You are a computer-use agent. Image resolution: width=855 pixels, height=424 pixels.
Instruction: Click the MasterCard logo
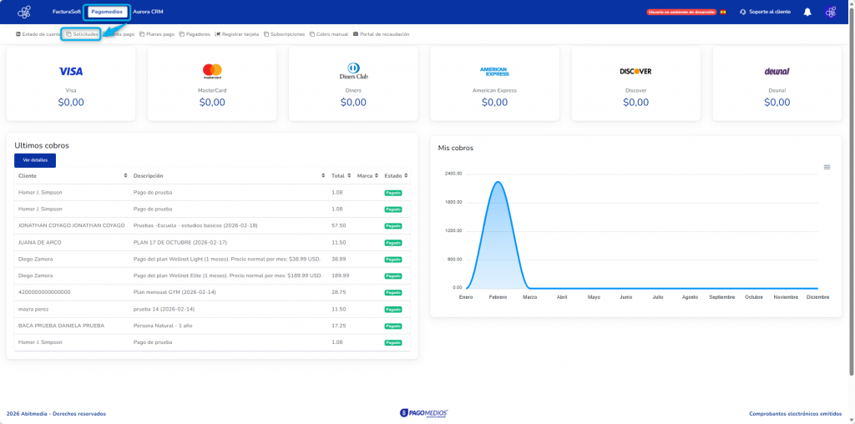[212, 71]
